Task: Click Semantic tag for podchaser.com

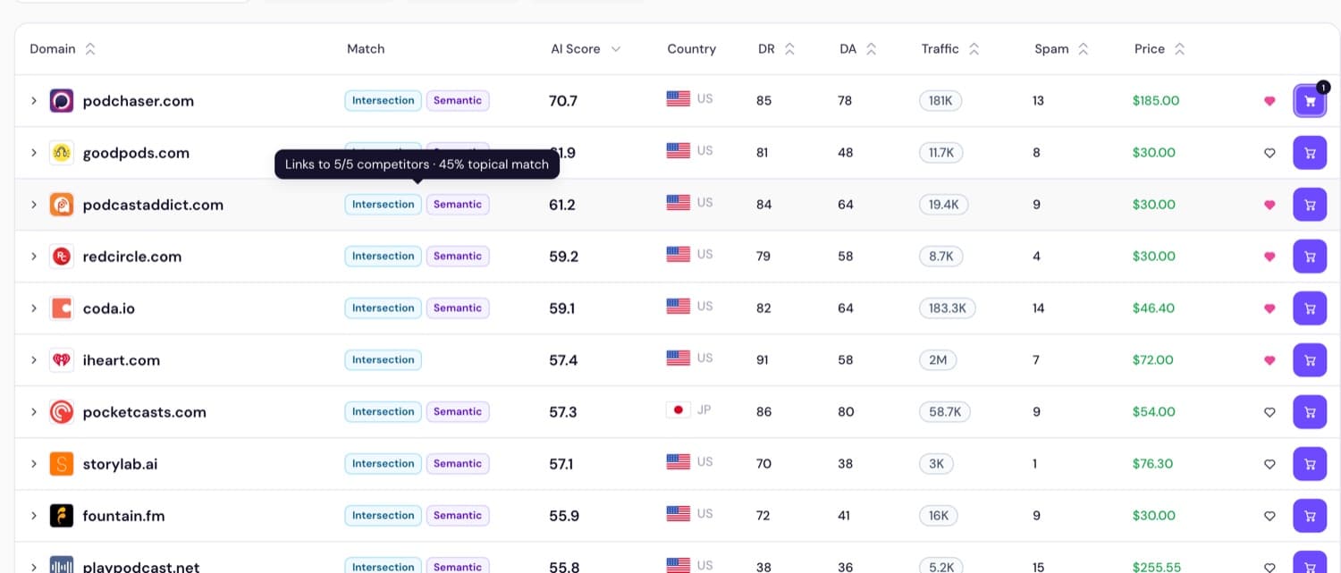Action: [x=458, y=101]
